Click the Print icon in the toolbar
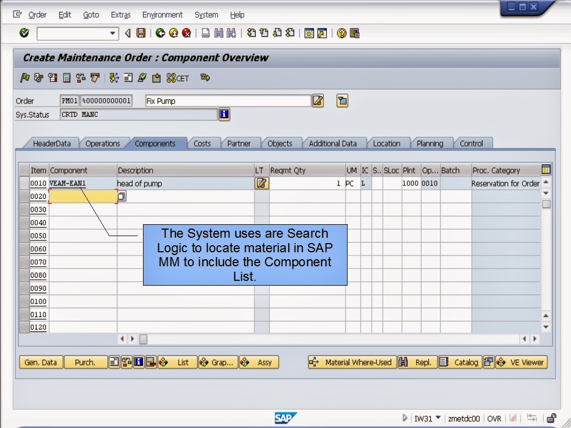Screen dimensions: 571x428 click(204, 33)
